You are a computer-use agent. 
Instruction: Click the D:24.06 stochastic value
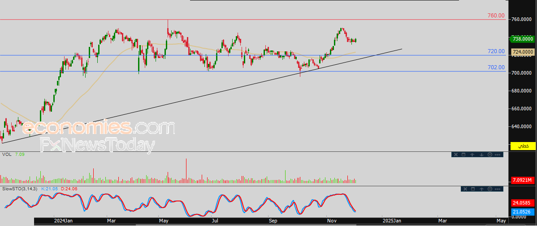69,189
